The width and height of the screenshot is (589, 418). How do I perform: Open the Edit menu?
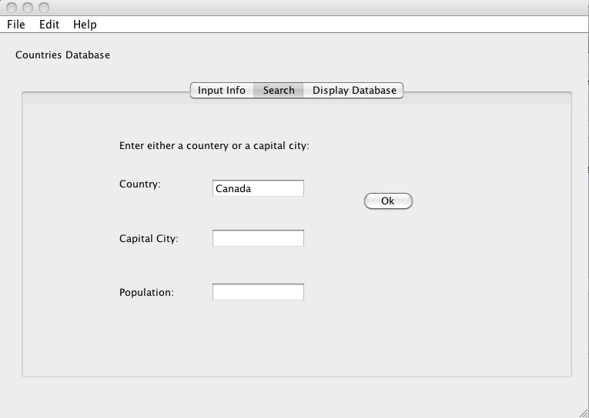tap(49, 25)
